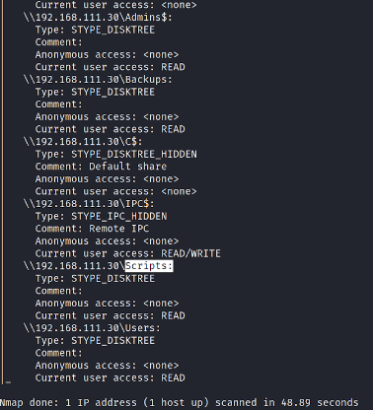Click the READ/WRITE access value
Viewport: 373px width, 410px height.
(190, 253)
